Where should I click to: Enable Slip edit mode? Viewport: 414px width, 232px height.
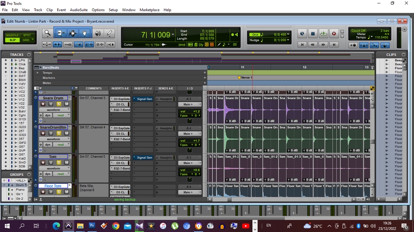point(13,40)
